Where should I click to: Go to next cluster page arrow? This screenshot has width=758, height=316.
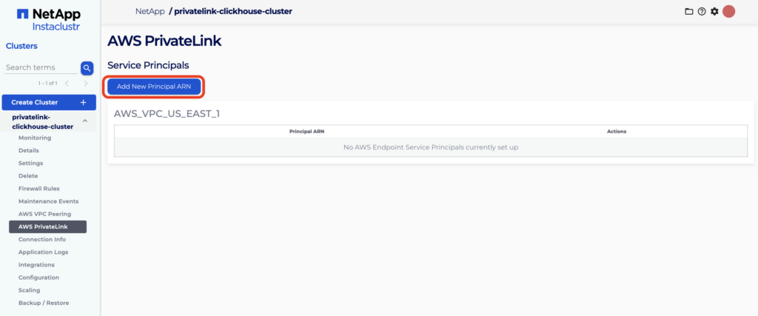(85, 84)
